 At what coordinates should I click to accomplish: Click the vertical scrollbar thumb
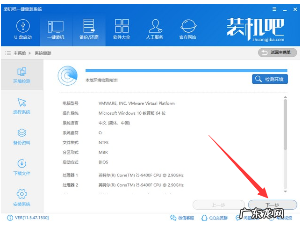tap(286, 124)
